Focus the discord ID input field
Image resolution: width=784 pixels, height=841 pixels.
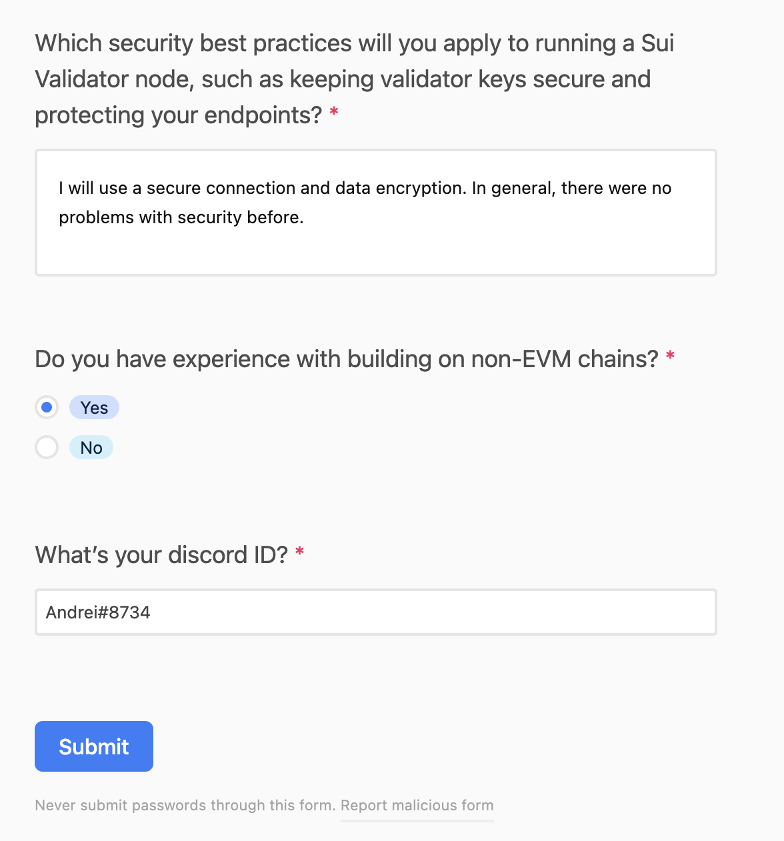click(x=375, y=612)
